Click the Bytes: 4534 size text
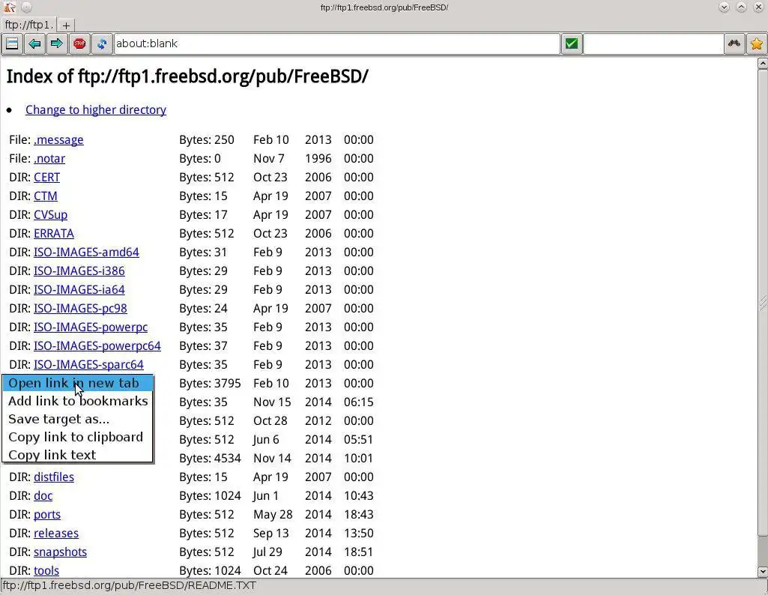The image size is (768, 595). (210, 459)
